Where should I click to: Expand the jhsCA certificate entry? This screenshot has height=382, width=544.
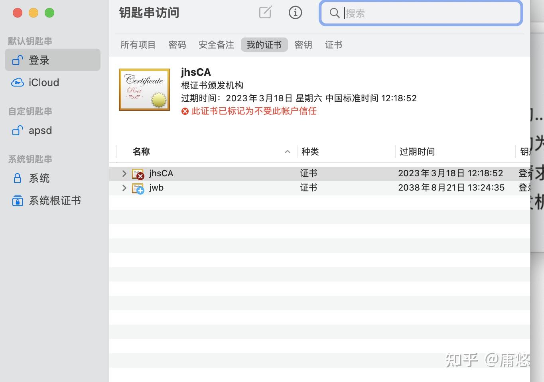[x=124, y=173]
